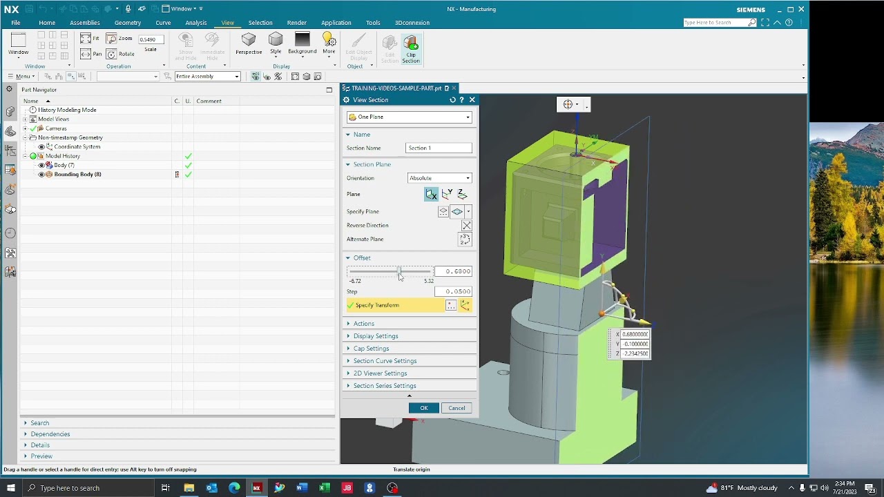Click the Offset value field
The height and width of the screenshot is (497, 884).
453,271
